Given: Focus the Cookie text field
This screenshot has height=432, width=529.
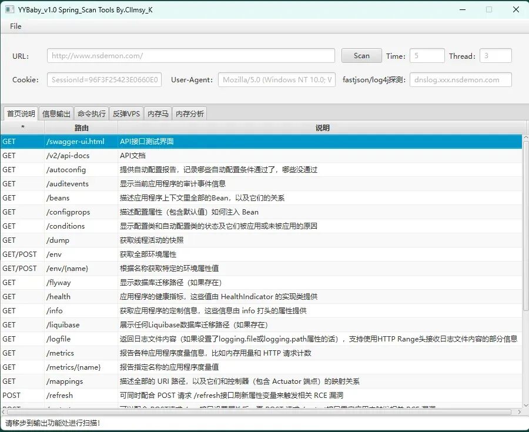Looking at the screenshot, I should tap(104, 80).
